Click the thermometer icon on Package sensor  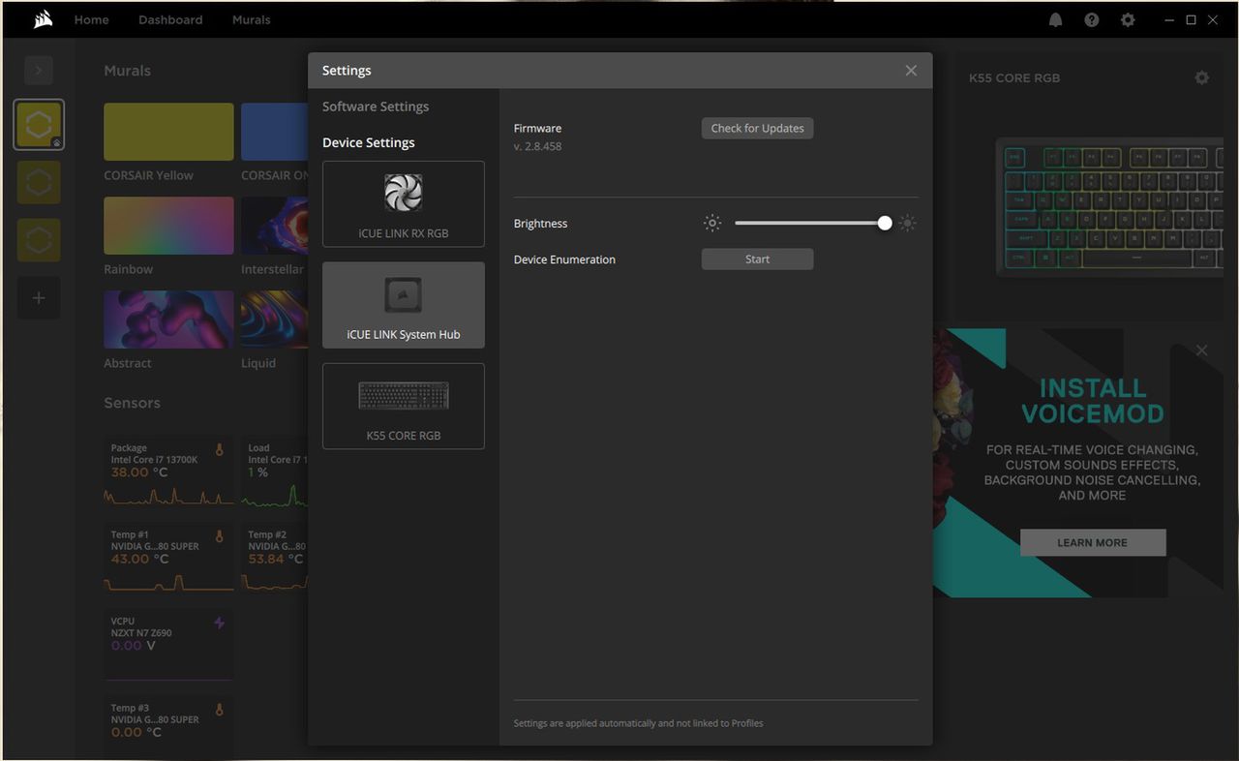pos(219,449)
